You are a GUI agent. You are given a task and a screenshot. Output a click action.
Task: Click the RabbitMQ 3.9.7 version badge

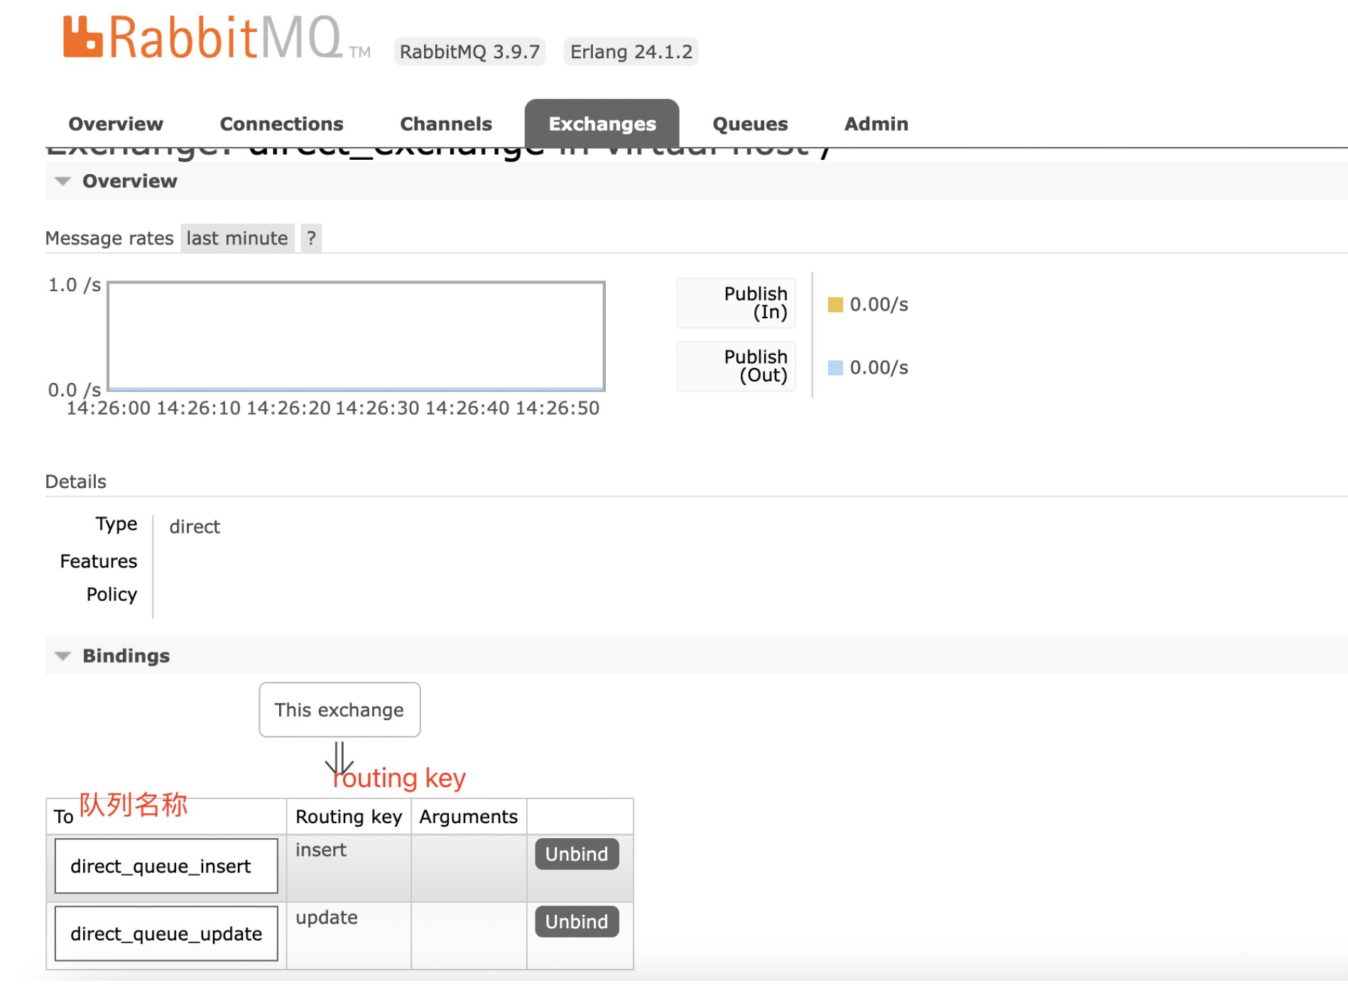[469, 52]
